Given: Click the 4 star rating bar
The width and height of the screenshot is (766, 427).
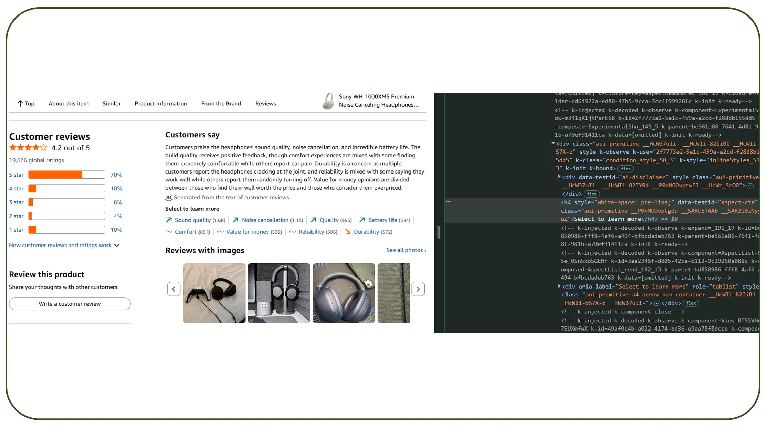Looking at the screenshot, I should pyautogui.click(x=67, y=188).
